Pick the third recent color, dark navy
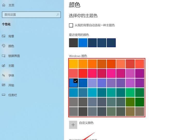188x140 pixels. click(92, 43)
